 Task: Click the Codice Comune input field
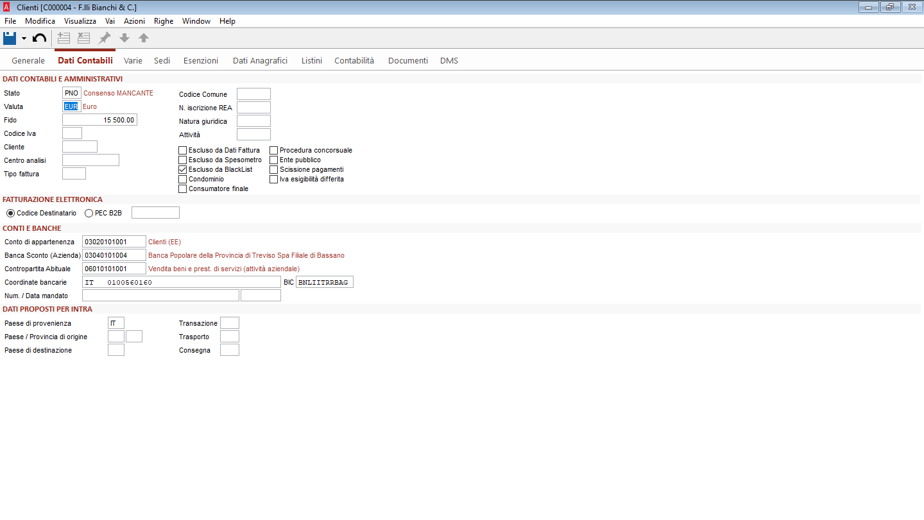point(253,94)
